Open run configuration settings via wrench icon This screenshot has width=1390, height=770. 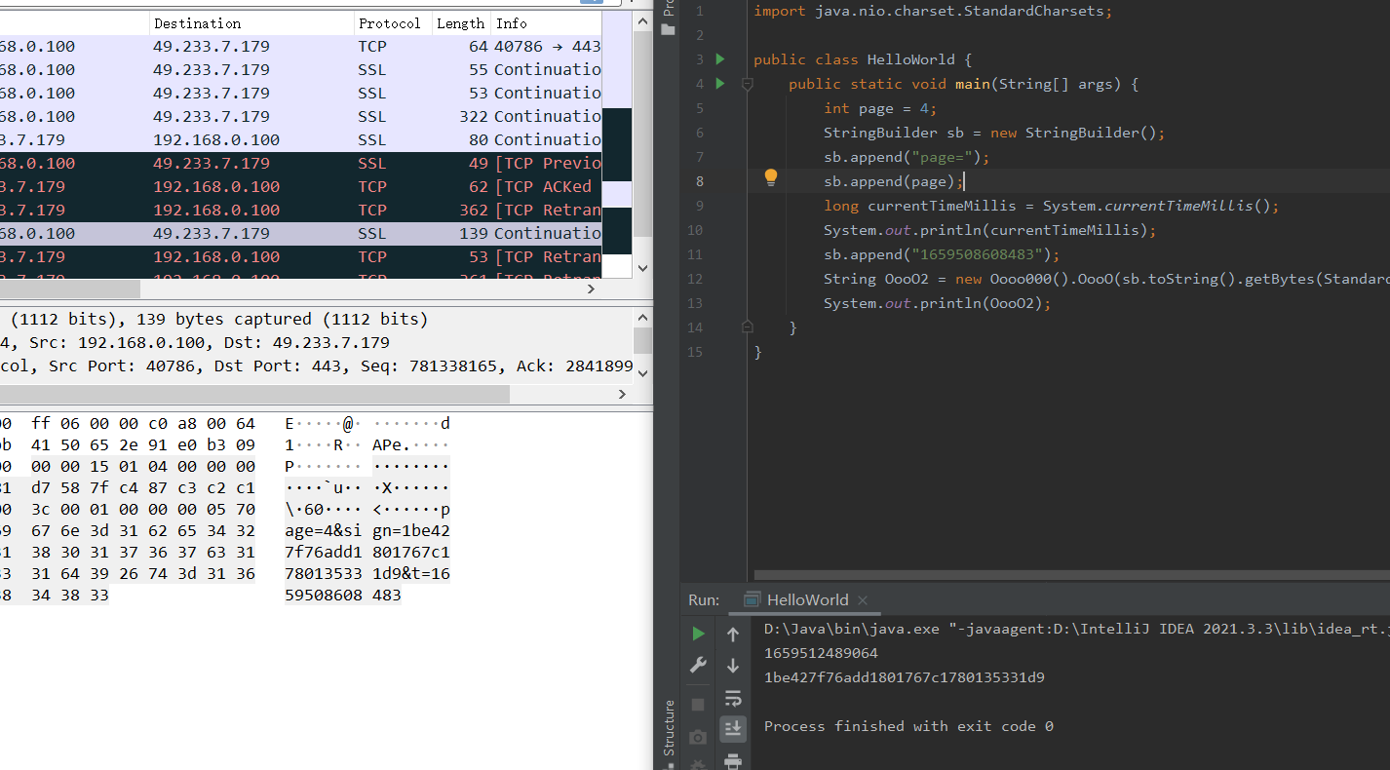[x=698, y=665]
